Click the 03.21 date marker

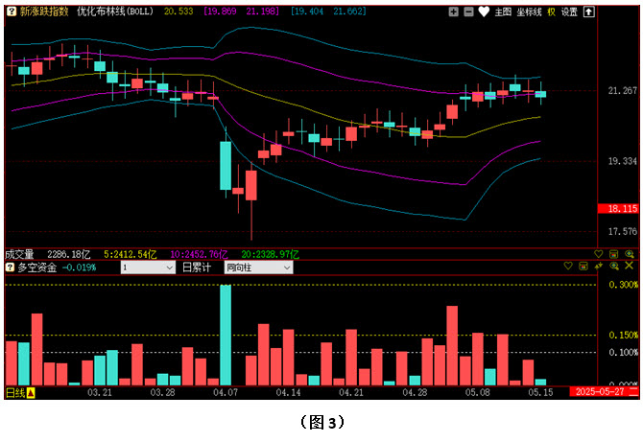(x=100, y=392)
